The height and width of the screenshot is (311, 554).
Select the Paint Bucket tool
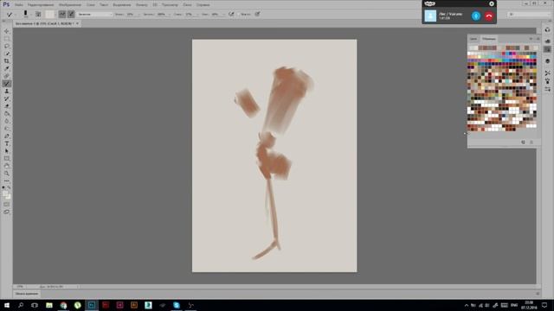pyautogui.click(x=7, y=113)
